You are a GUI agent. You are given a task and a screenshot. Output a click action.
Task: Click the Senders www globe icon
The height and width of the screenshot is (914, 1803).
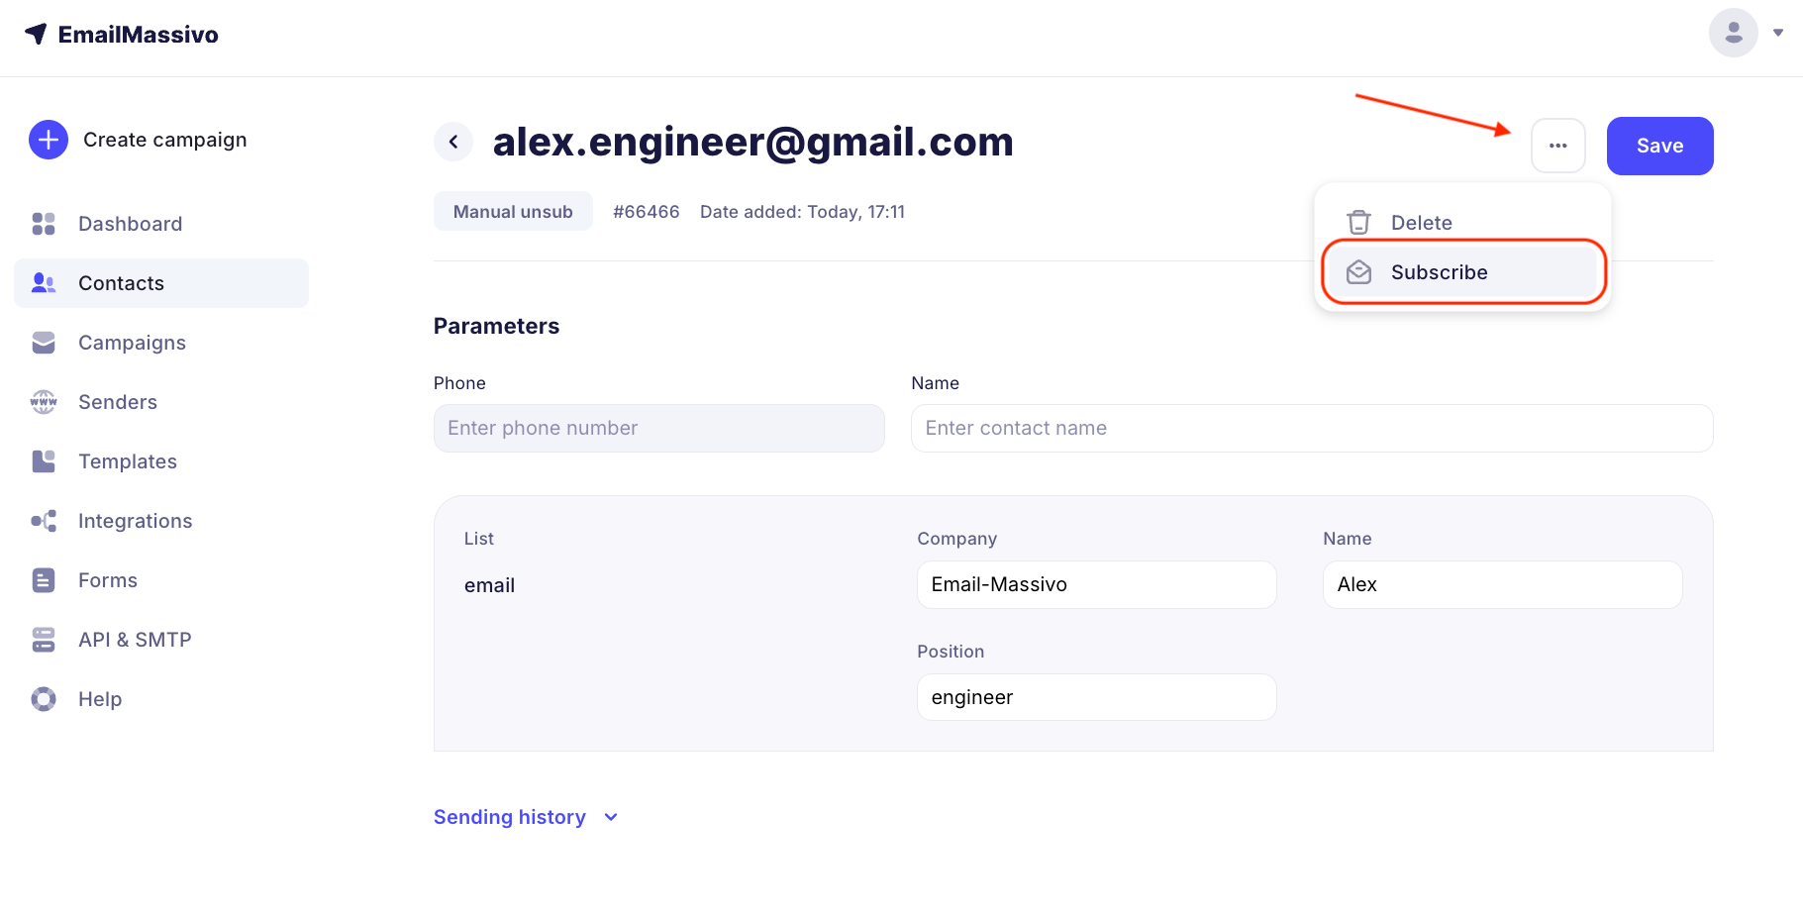tap(44, 402)
